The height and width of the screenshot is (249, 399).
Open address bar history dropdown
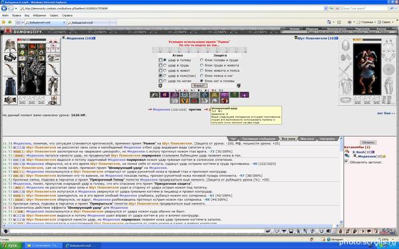tap(326, 9)
